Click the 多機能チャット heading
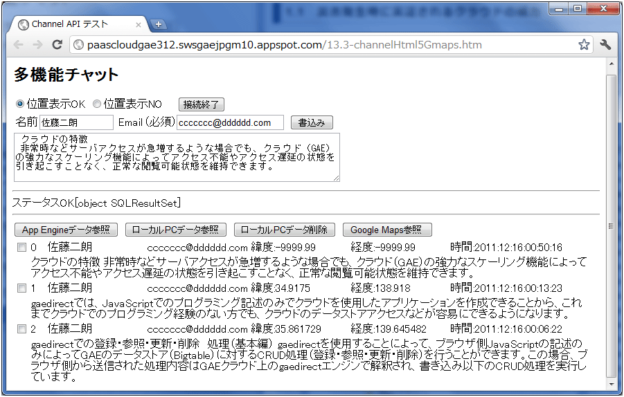The image size is (624, 397). tap(66, 74)
